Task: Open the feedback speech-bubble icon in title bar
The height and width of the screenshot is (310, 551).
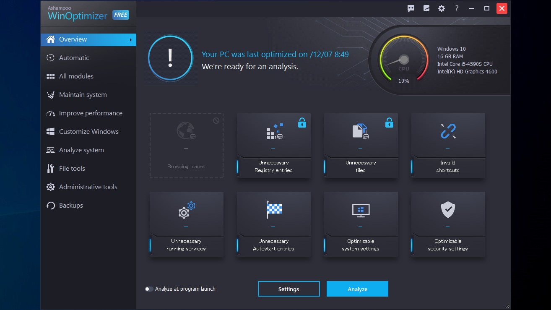Action: pyautogui.click(x=411, y=8)
